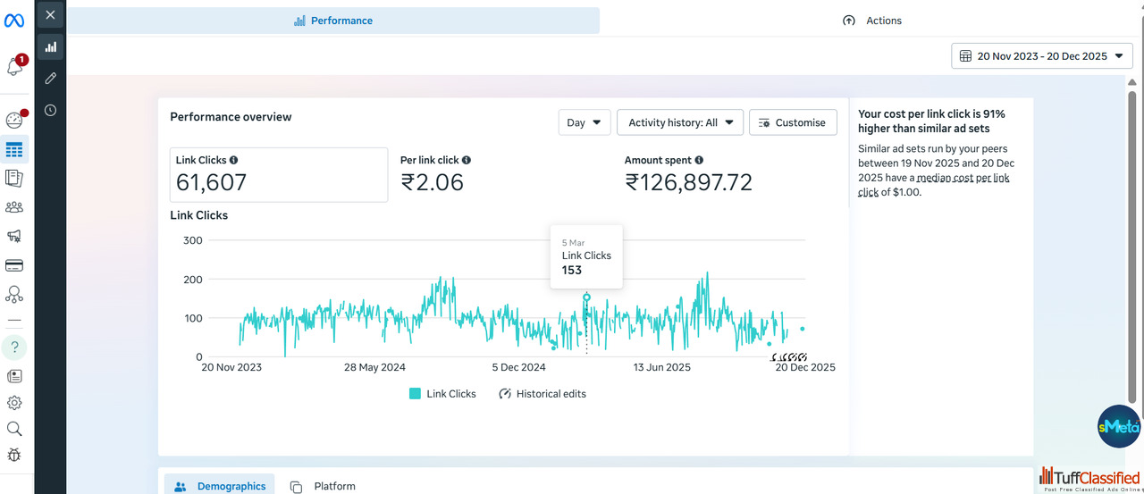Open the clock history icon
Screen dimensions: 1144x494
[x=50, y=111]
